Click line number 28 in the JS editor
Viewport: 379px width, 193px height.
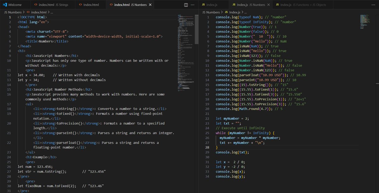click(208, 147)
